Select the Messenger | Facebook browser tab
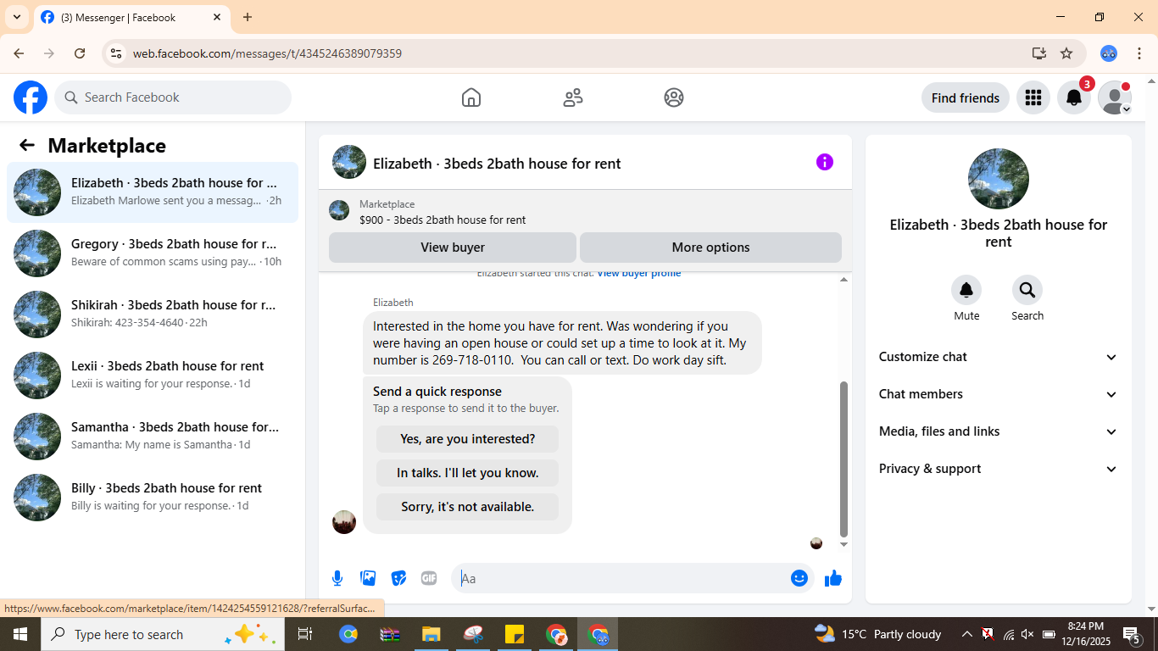 click(x=131, y=17)
